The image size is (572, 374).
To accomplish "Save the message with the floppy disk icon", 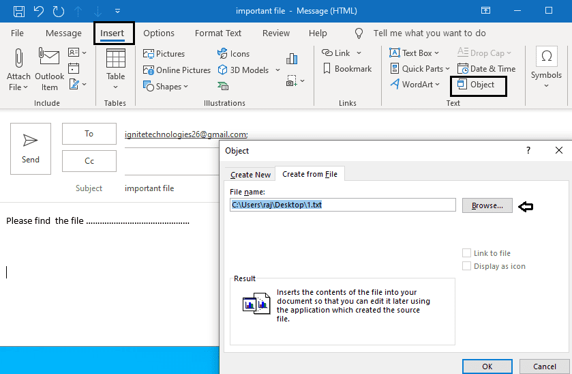I will click(19, 11).
